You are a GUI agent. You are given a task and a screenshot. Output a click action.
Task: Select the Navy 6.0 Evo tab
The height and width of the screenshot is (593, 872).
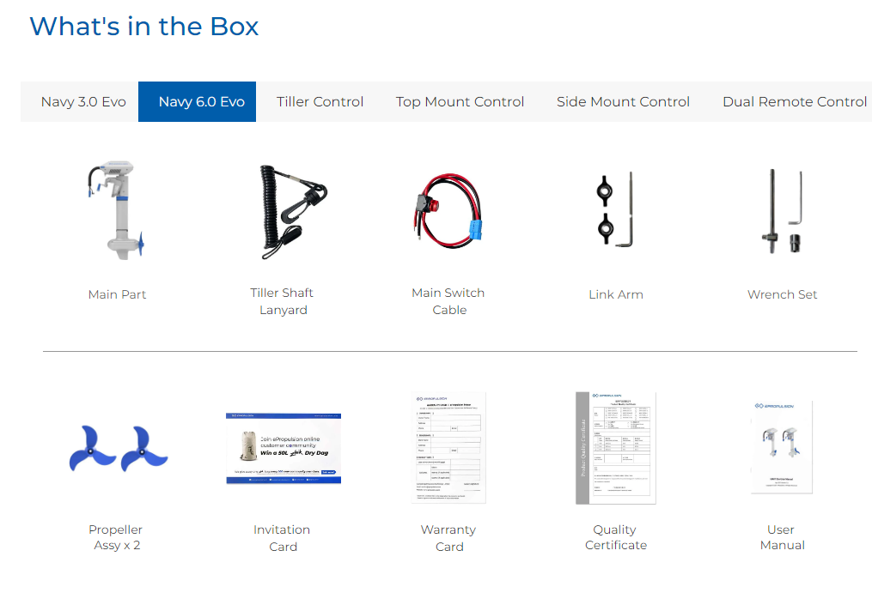pyautogui.click(x=201, y=102)
